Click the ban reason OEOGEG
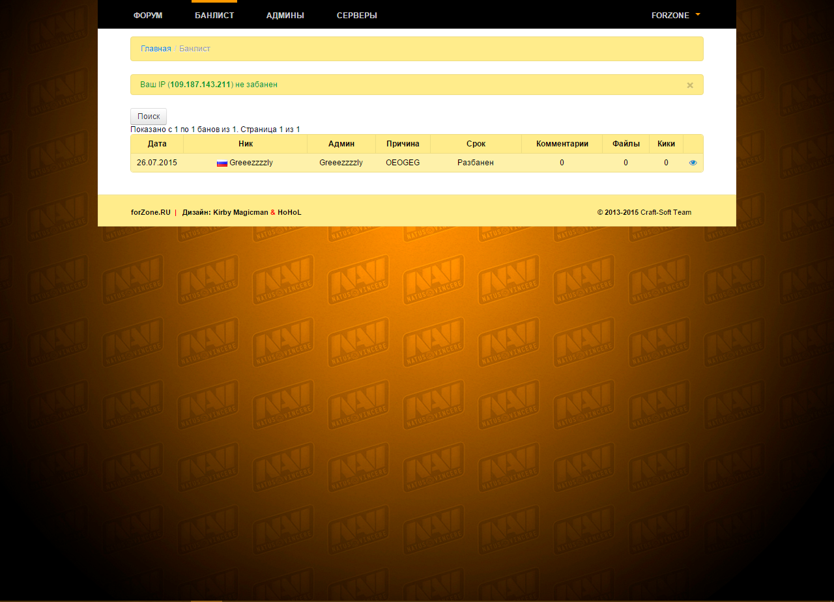Viewport: 834px width, 602px height. pos(403,163)
